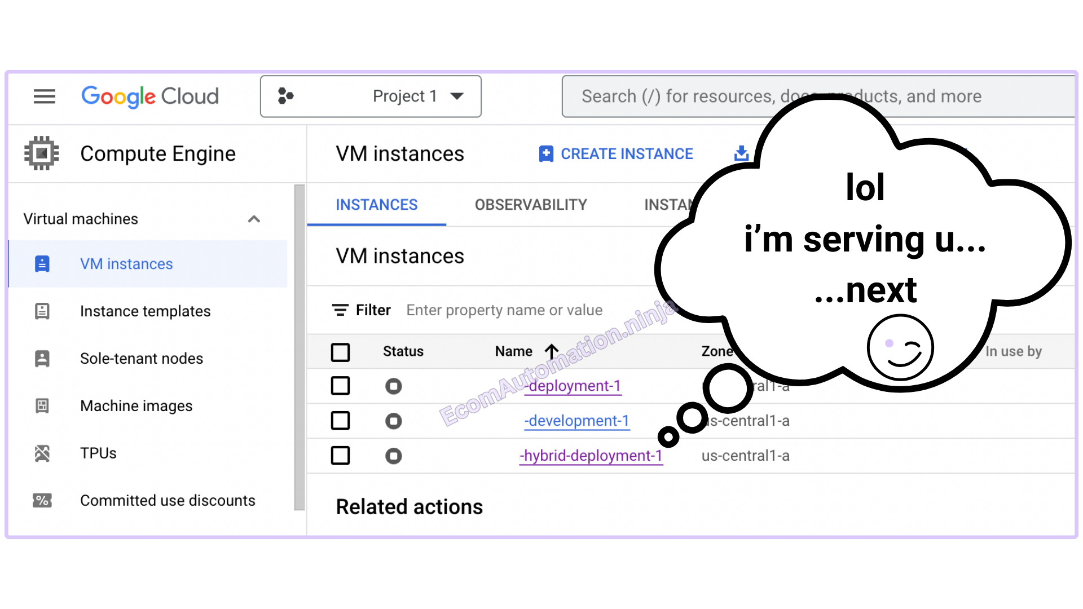Click the status icon of -deployment-1

coord(394,386)
